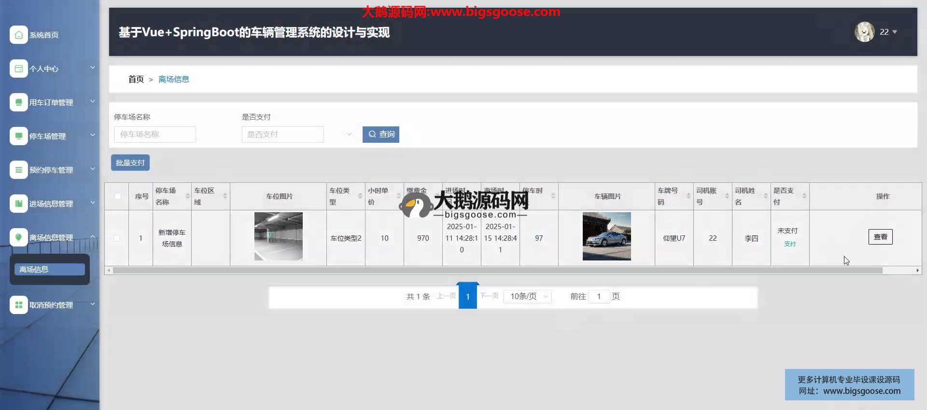Click the 预约停车管理 sidebar icon
This screenshot has height=410, width=927.
click(18, 170)
